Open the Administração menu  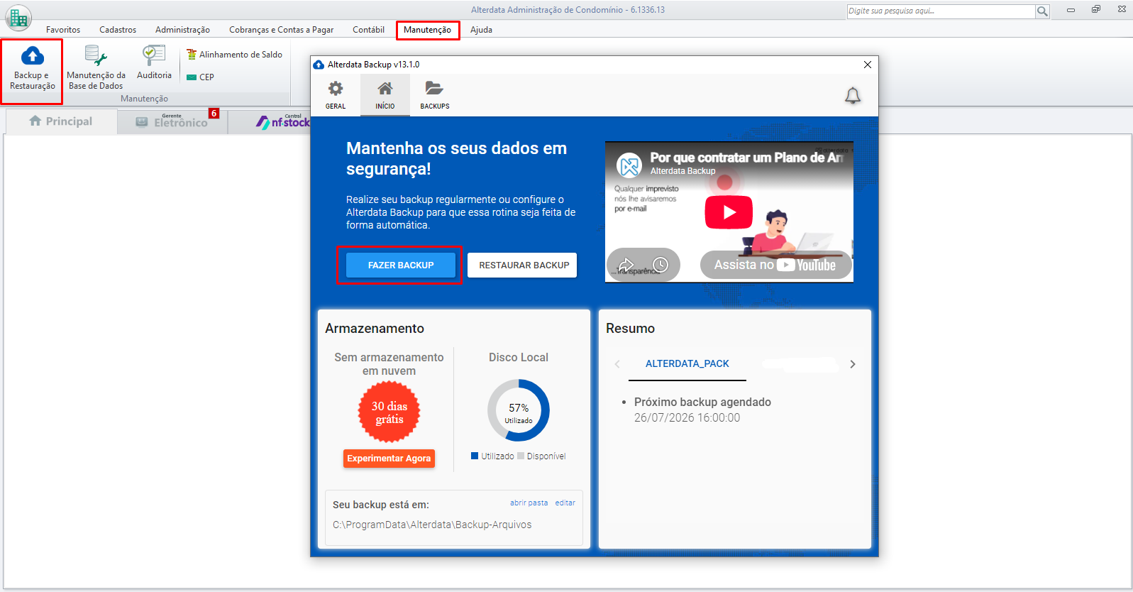coord(182,30)
